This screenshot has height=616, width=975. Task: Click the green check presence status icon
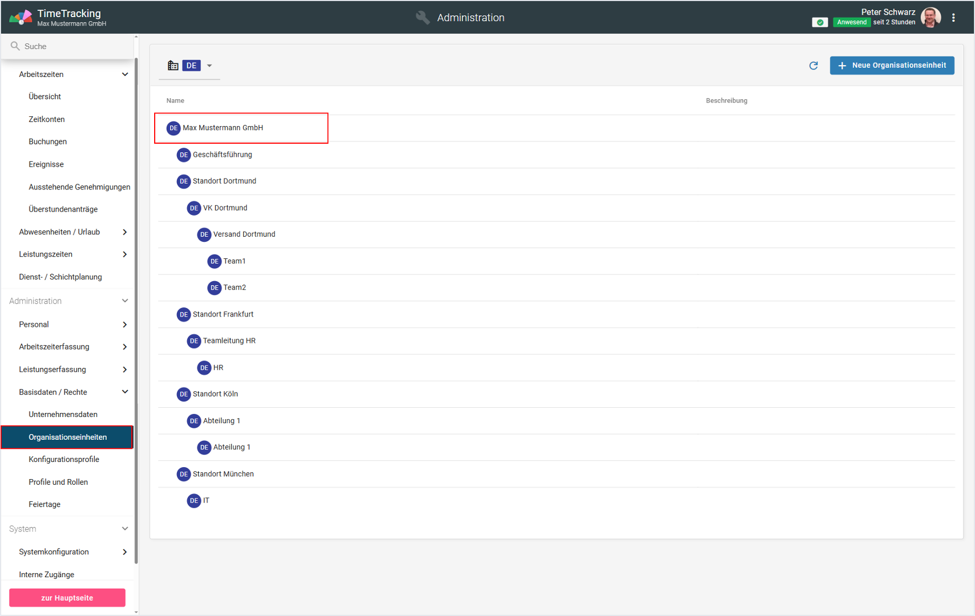coord(820,22)
